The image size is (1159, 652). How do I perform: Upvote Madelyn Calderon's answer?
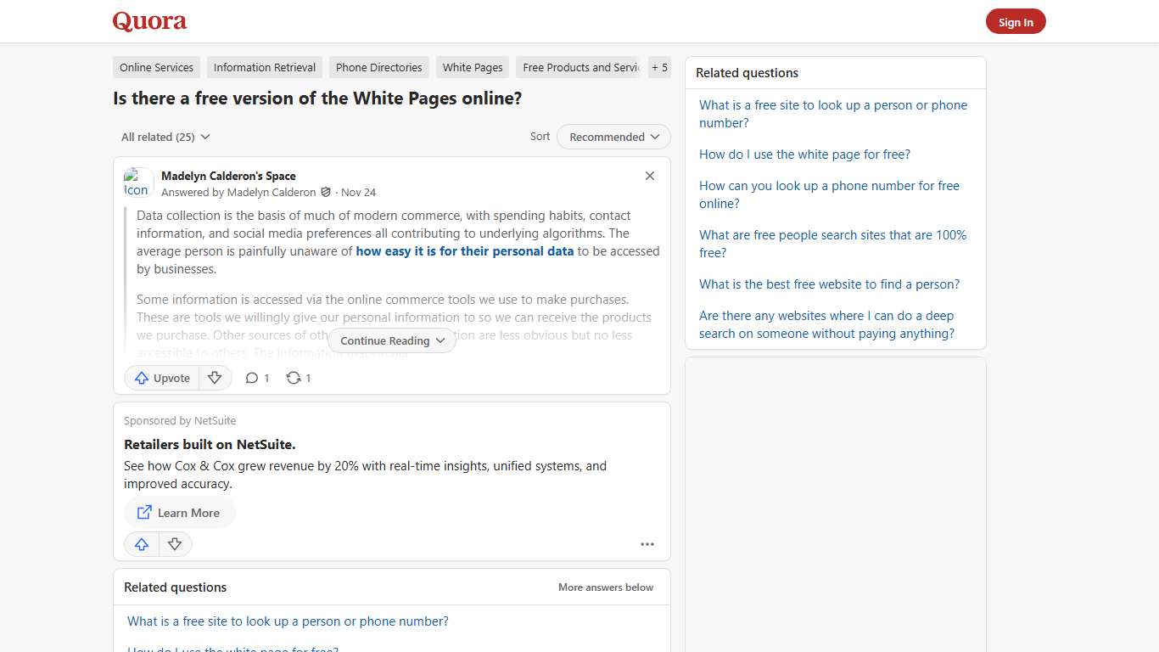(x=160, y=378)
